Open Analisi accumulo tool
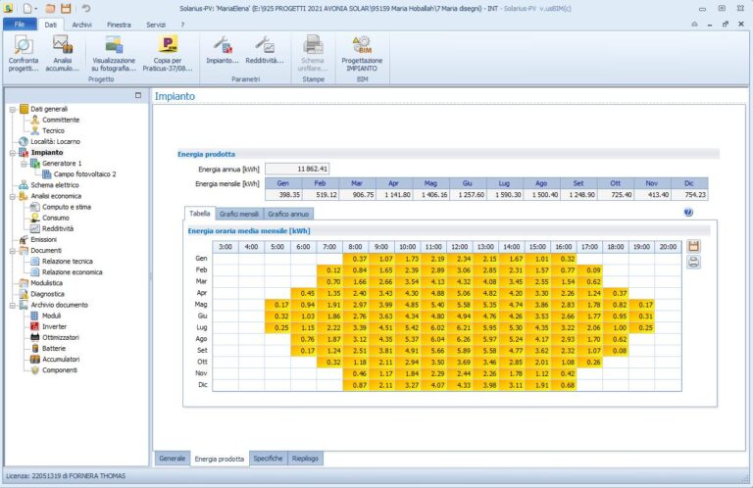 coord(63,53)
